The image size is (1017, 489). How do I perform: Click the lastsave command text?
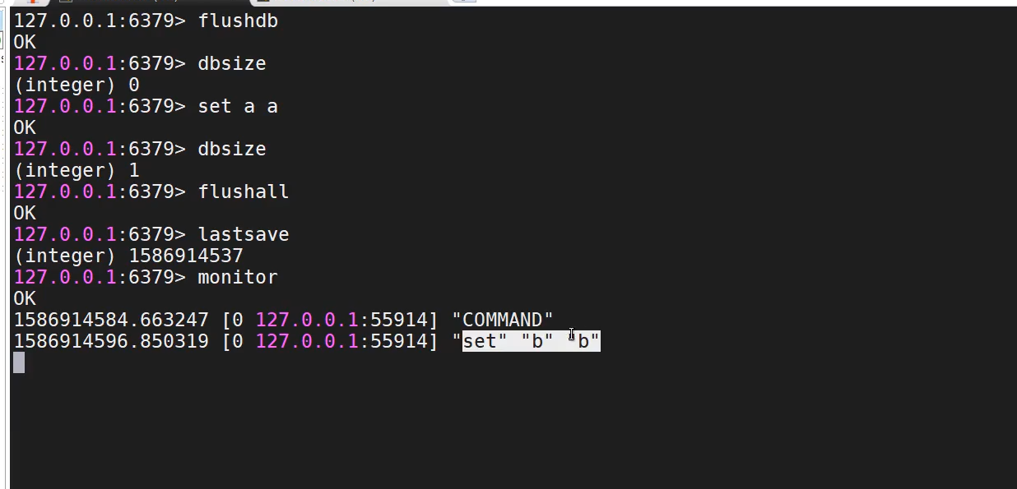click(x=243, y=235)
